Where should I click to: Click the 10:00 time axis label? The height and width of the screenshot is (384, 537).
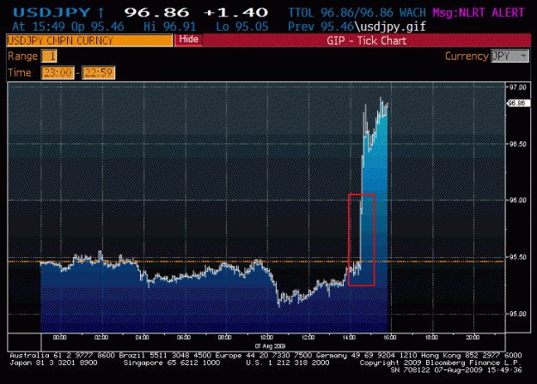click(x=266, y=338)
